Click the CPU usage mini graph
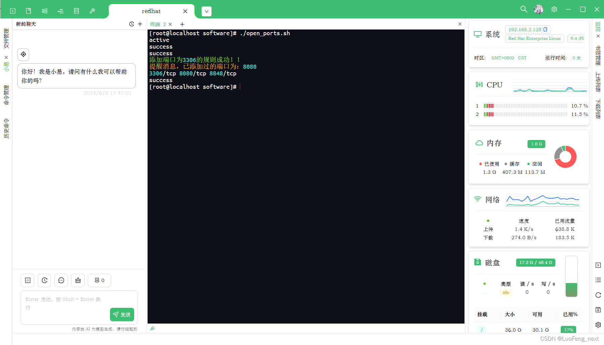 point(550,86)
